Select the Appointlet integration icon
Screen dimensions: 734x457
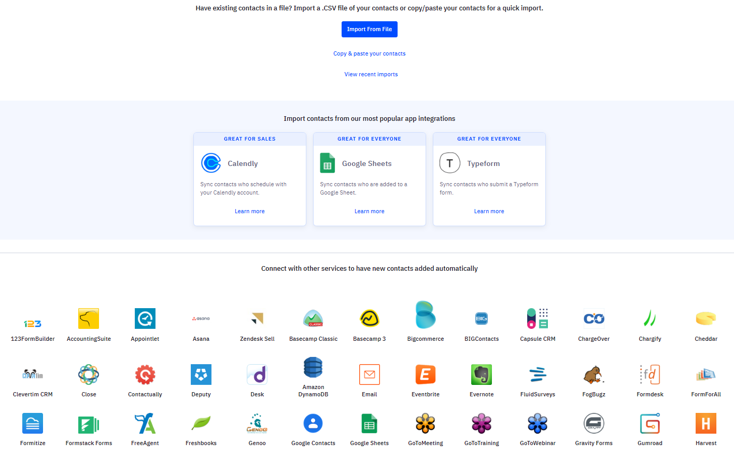tap(145, 318)
